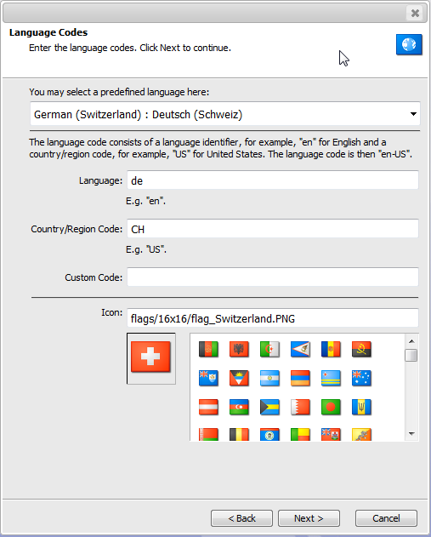The height and width of the screenshot is (537, 431).
Task: Choose the Albania flag icon
Action: tap(239, 349)
